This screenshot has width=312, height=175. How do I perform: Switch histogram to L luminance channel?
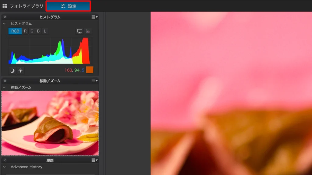45,31
